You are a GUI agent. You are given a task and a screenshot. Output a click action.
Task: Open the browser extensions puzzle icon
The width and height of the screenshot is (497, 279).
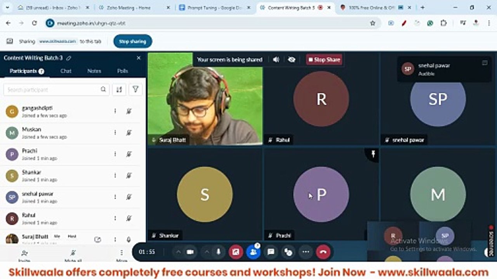point(443,23)
